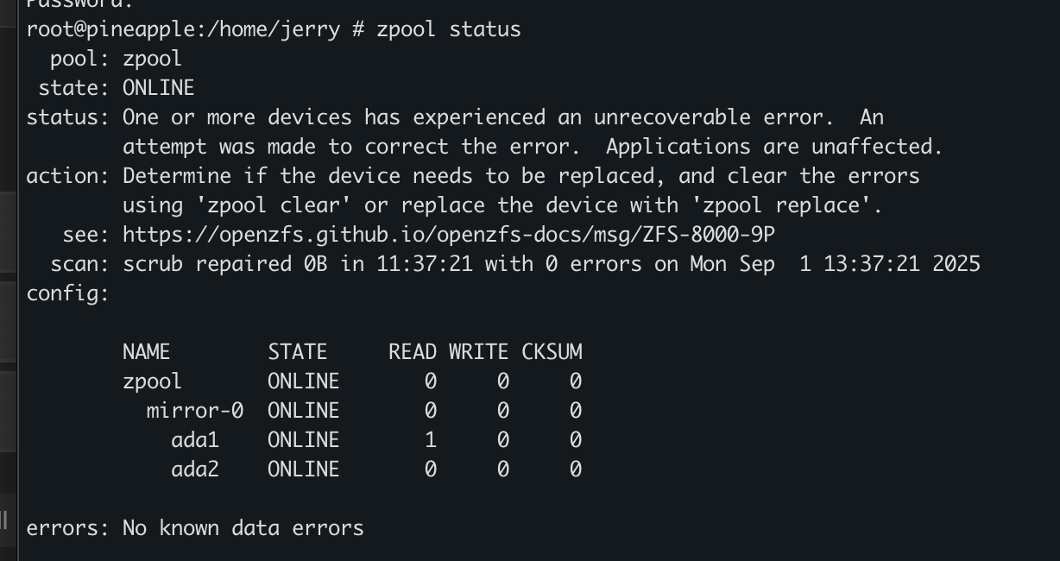The image size is (1060, 561).
Task: Click the NAME column header
Action: (x=146, y=352)
